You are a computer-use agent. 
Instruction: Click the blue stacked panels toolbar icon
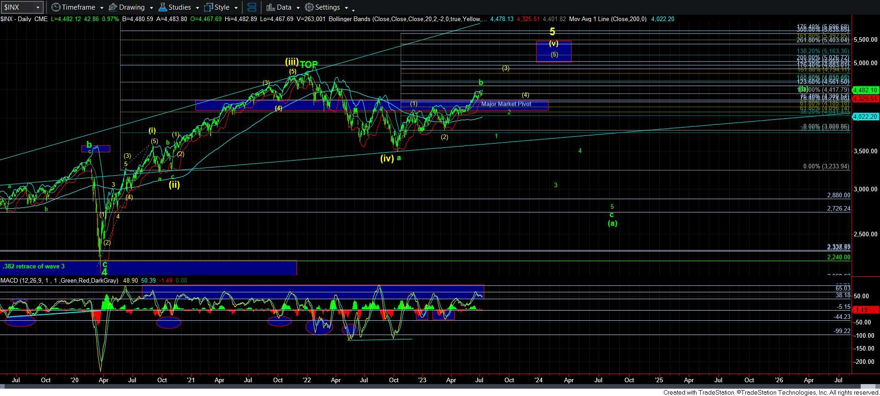point(251,7)
